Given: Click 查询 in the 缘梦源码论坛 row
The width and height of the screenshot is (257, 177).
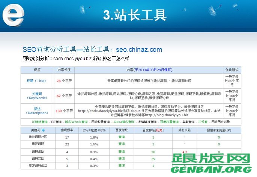Looking at the screenshot, I should (x=122, y=165).
